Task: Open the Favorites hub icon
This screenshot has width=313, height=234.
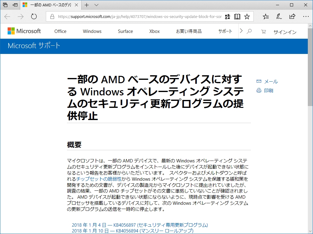Action: pos(266,17)
